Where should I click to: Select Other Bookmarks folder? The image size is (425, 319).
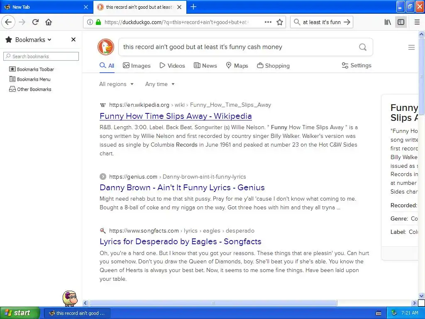[x=30, y=89]
